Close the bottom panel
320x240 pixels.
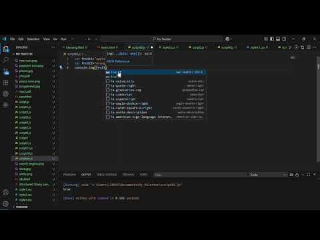315,175
